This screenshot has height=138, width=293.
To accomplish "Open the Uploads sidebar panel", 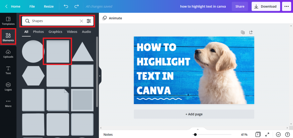I will 8,54.
